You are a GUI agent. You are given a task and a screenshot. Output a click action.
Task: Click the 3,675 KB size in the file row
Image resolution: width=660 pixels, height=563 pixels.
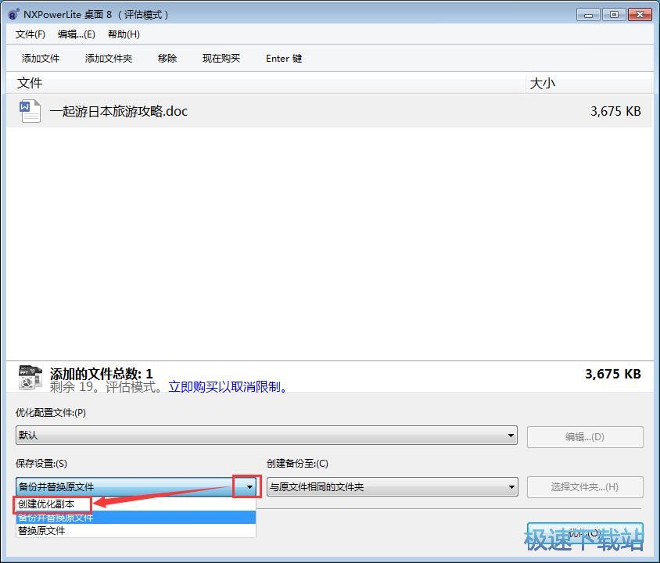[615, 111]
